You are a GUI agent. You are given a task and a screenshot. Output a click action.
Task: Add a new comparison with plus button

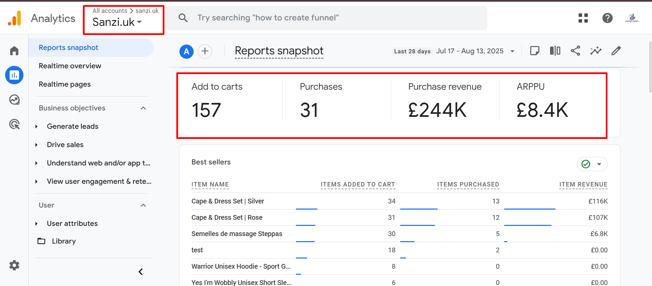click(205, 51)
